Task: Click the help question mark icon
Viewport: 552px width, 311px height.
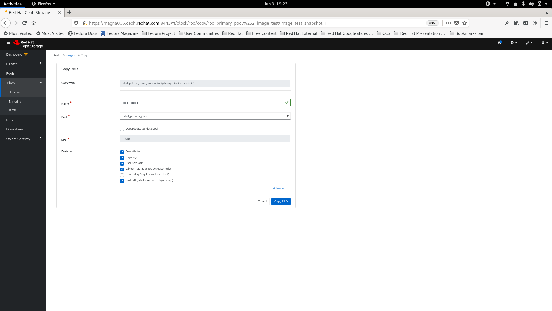Action: (x=512, y=43)
